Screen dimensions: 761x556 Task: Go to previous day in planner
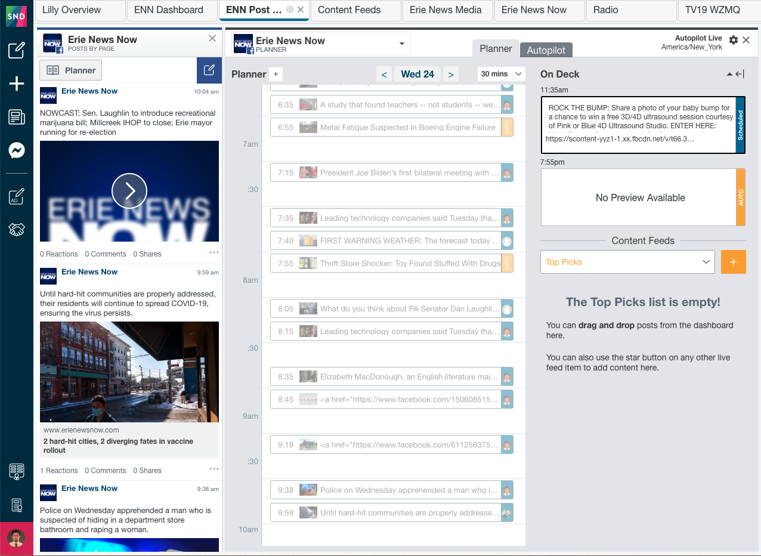coord(384,74)
